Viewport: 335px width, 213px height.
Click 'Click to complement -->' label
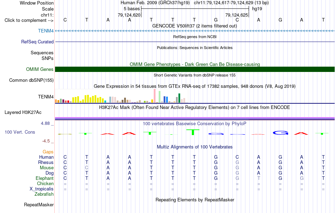click(x=29, y=20)
